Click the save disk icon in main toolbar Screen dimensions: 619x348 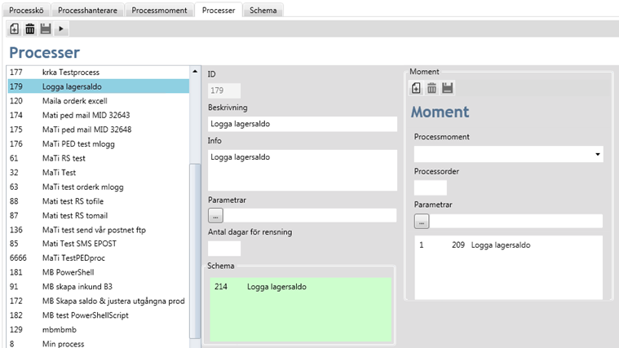pos(45,29)
